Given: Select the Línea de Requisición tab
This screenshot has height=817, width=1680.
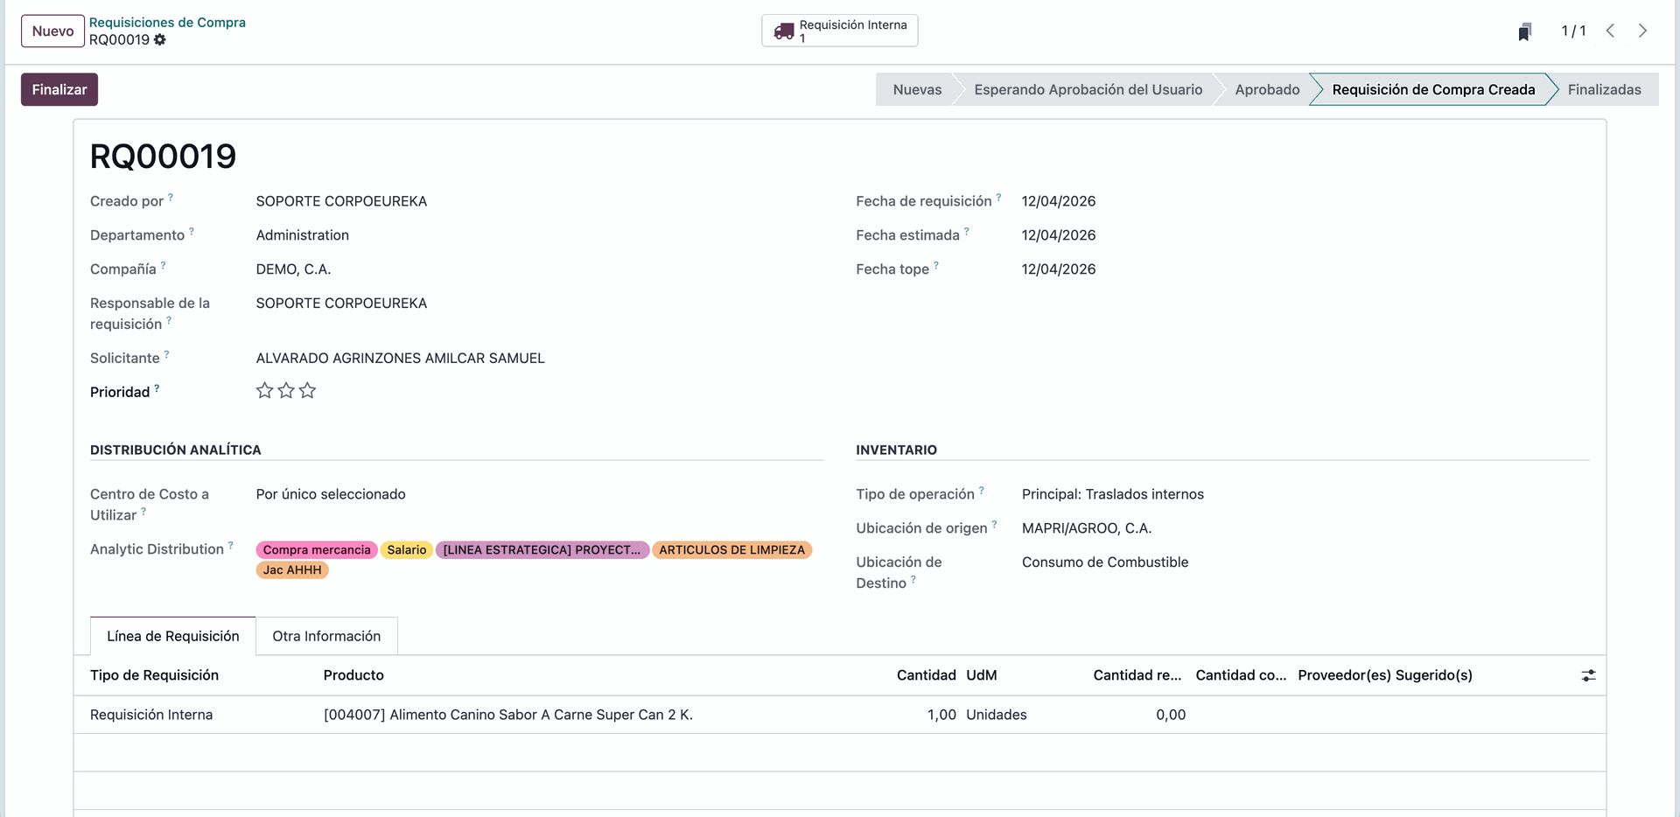Looking at the screenshot, I should click(172, 636).
